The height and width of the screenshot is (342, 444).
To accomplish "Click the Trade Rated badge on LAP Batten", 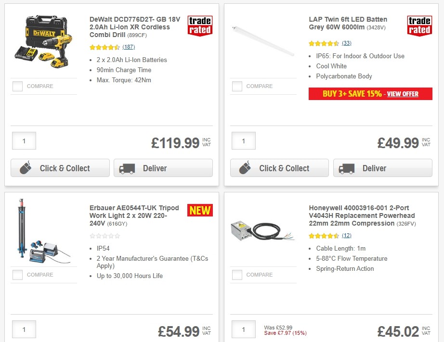I will [x=419, y=26].
